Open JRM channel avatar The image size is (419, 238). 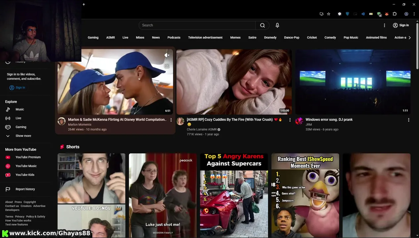(x=299, y=121)
